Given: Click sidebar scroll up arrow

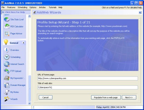Looking at the screenshot, I should 29,16.
